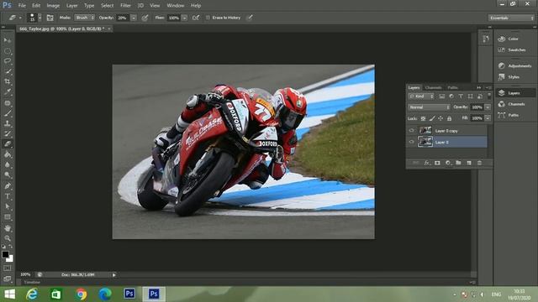
Task: Toggle the brush panel in options bar
Action: pos(50,18)
